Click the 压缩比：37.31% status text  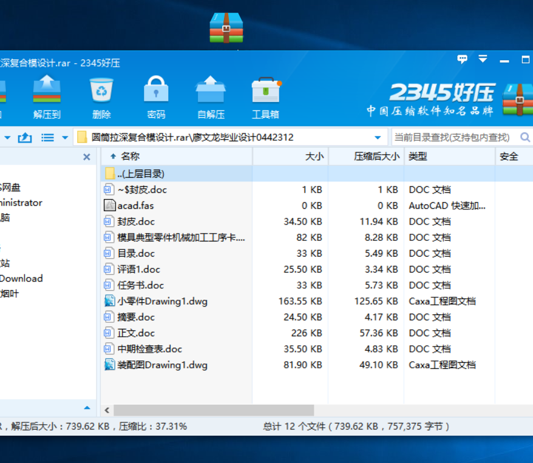[152, 426]
